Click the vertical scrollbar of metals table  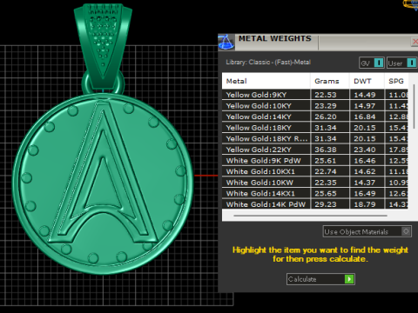[x=415, y=107]
